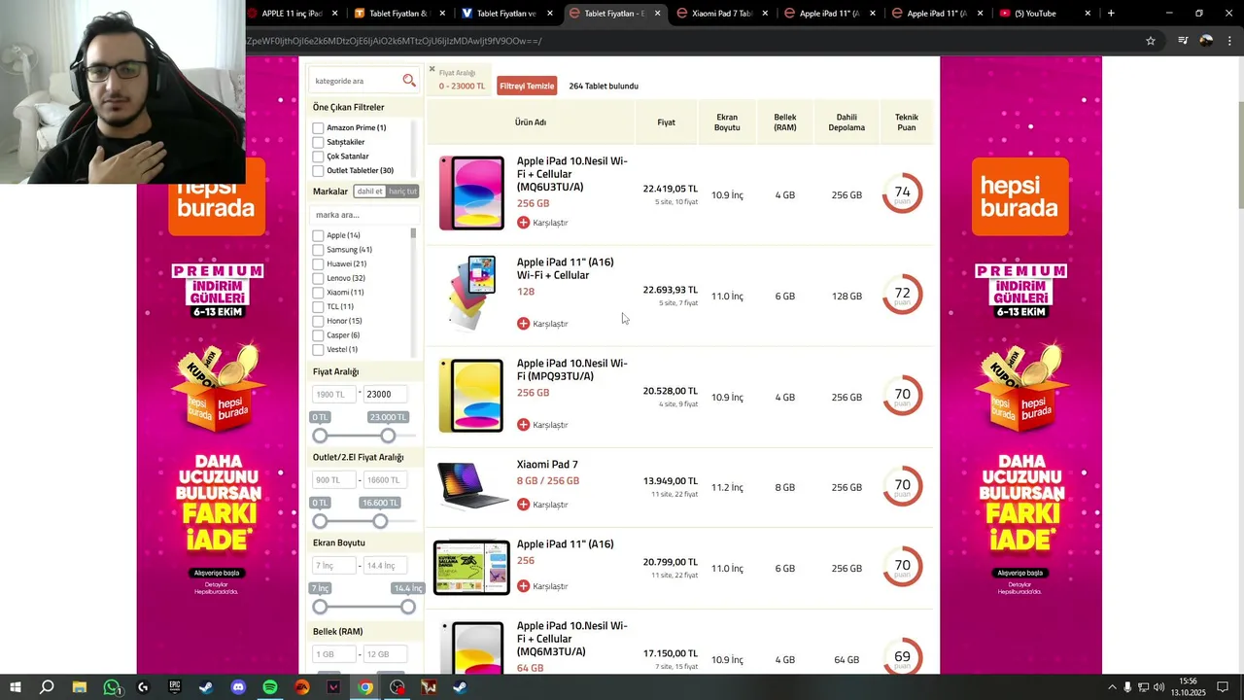The height and width of the screenshot is (700, 1244).
Task: Click the 23.000 TL price slider handle
Action: (x=388, y=436)
